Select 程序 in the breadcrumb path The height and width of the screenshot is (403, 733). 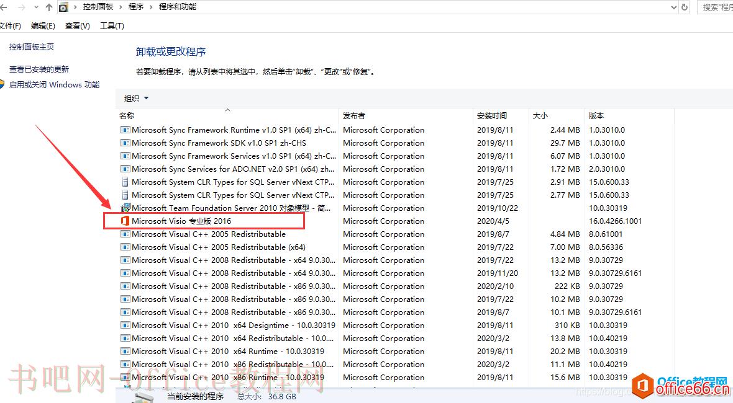[x=136, y=7]
